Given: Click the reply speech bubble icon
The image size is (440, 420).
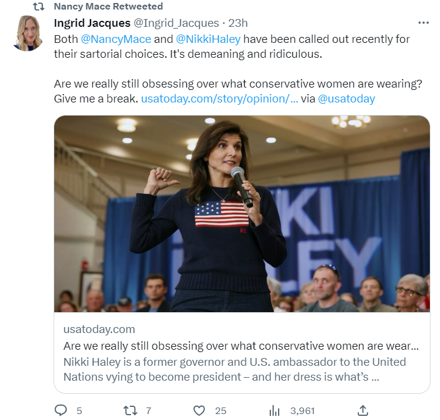Looking at the screenshot, I should pyautogui.click(x=61, y=410).
